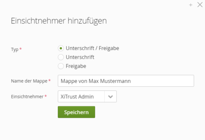Screen dimensions: 205x140
Task: Click the 'Einsichtnehmer' field label
Action: 27,96
